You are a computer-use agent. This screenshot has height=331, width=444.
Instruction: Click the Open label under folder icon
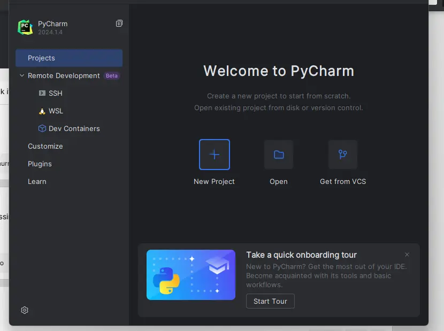279,181
